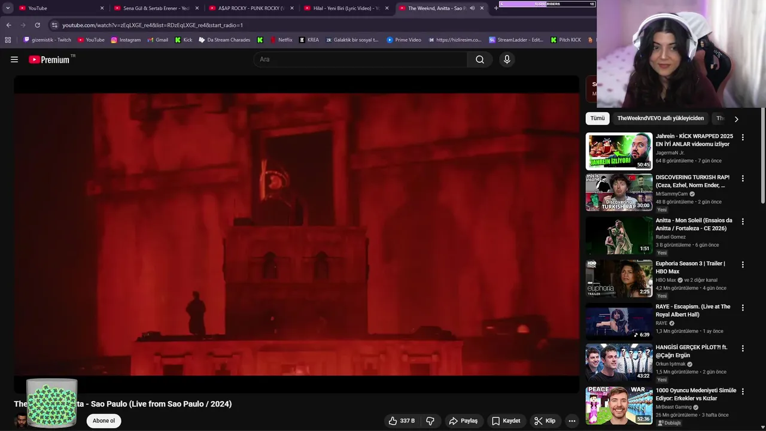This screenshot has width=766, height=431.
Task: Start voice search with the microphone icon
Action: point(507,59)
